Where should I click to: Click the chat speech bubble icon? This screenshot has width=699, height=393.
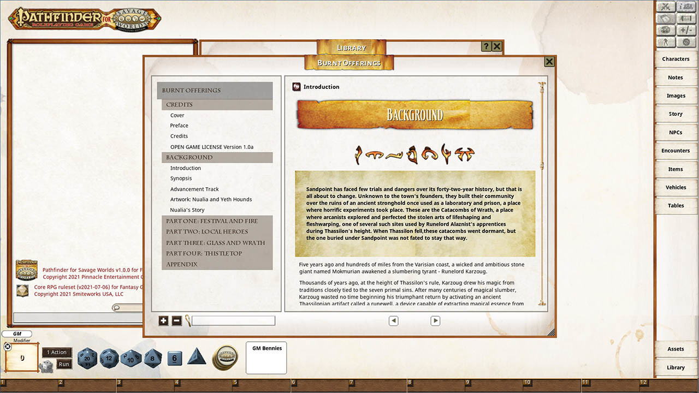click(x=116, y=308)
